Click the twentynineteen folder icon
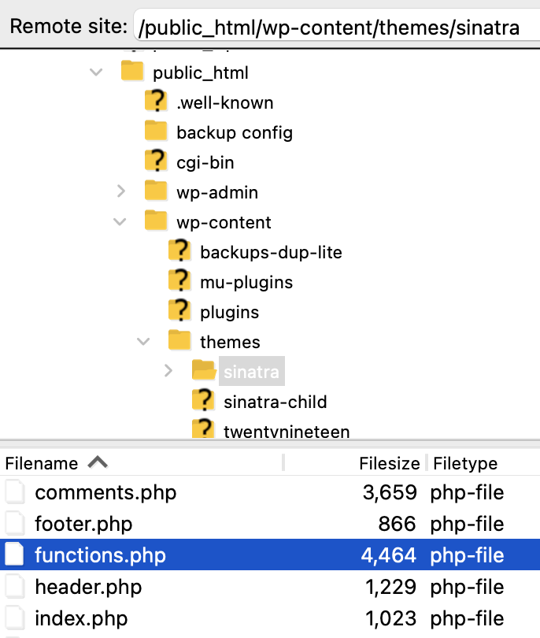The height and width of the screenshot is (638, 540). click(203, 431)
